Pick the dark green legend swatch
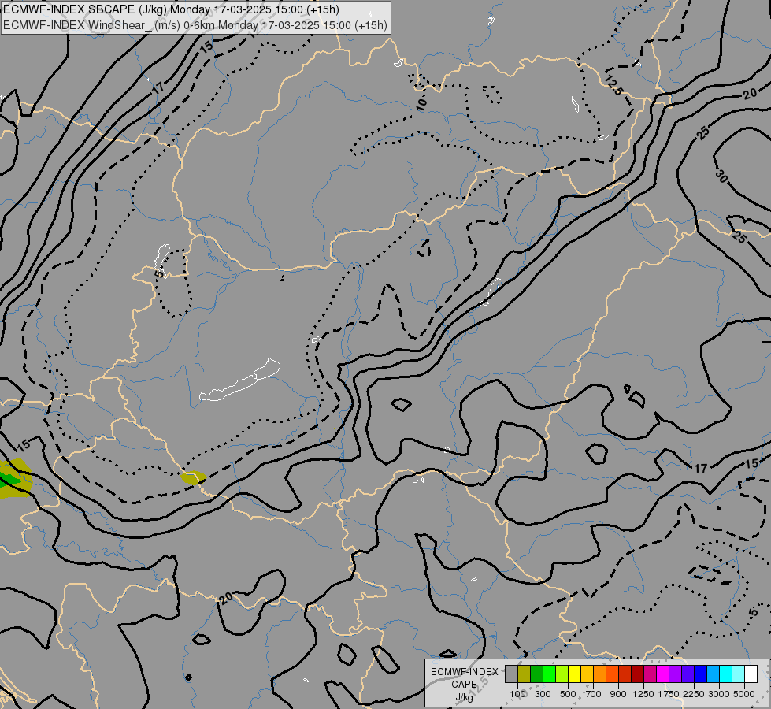 pos(537,674)
